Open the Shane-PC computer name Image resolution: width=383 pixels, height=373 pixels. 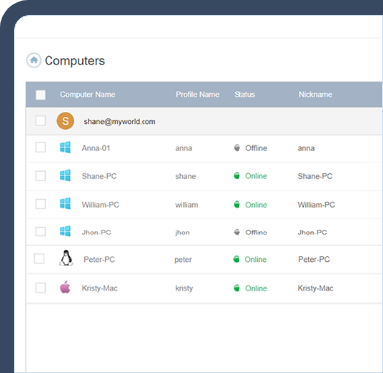pos(99,176)
